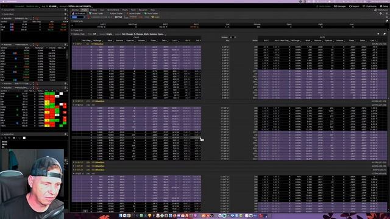Open the Support link
This screenshot has height=219, width=390.
pyautogui.click(x=355, y=6)
